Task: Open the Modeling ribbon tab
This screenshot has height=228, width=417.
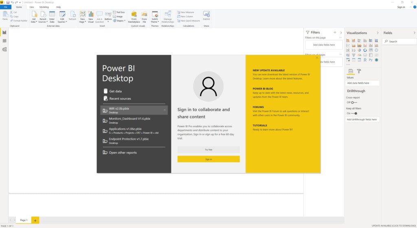Action: point(44,7)
